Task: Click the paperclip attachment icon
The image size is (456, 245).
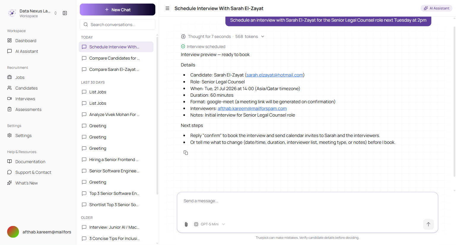Action: click(x=186, y=224)
